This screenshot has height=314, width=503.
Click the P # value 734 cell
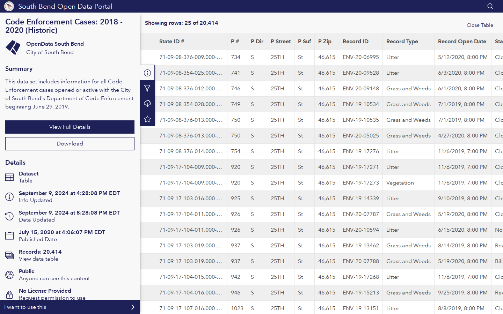click(x=237, y=57)
